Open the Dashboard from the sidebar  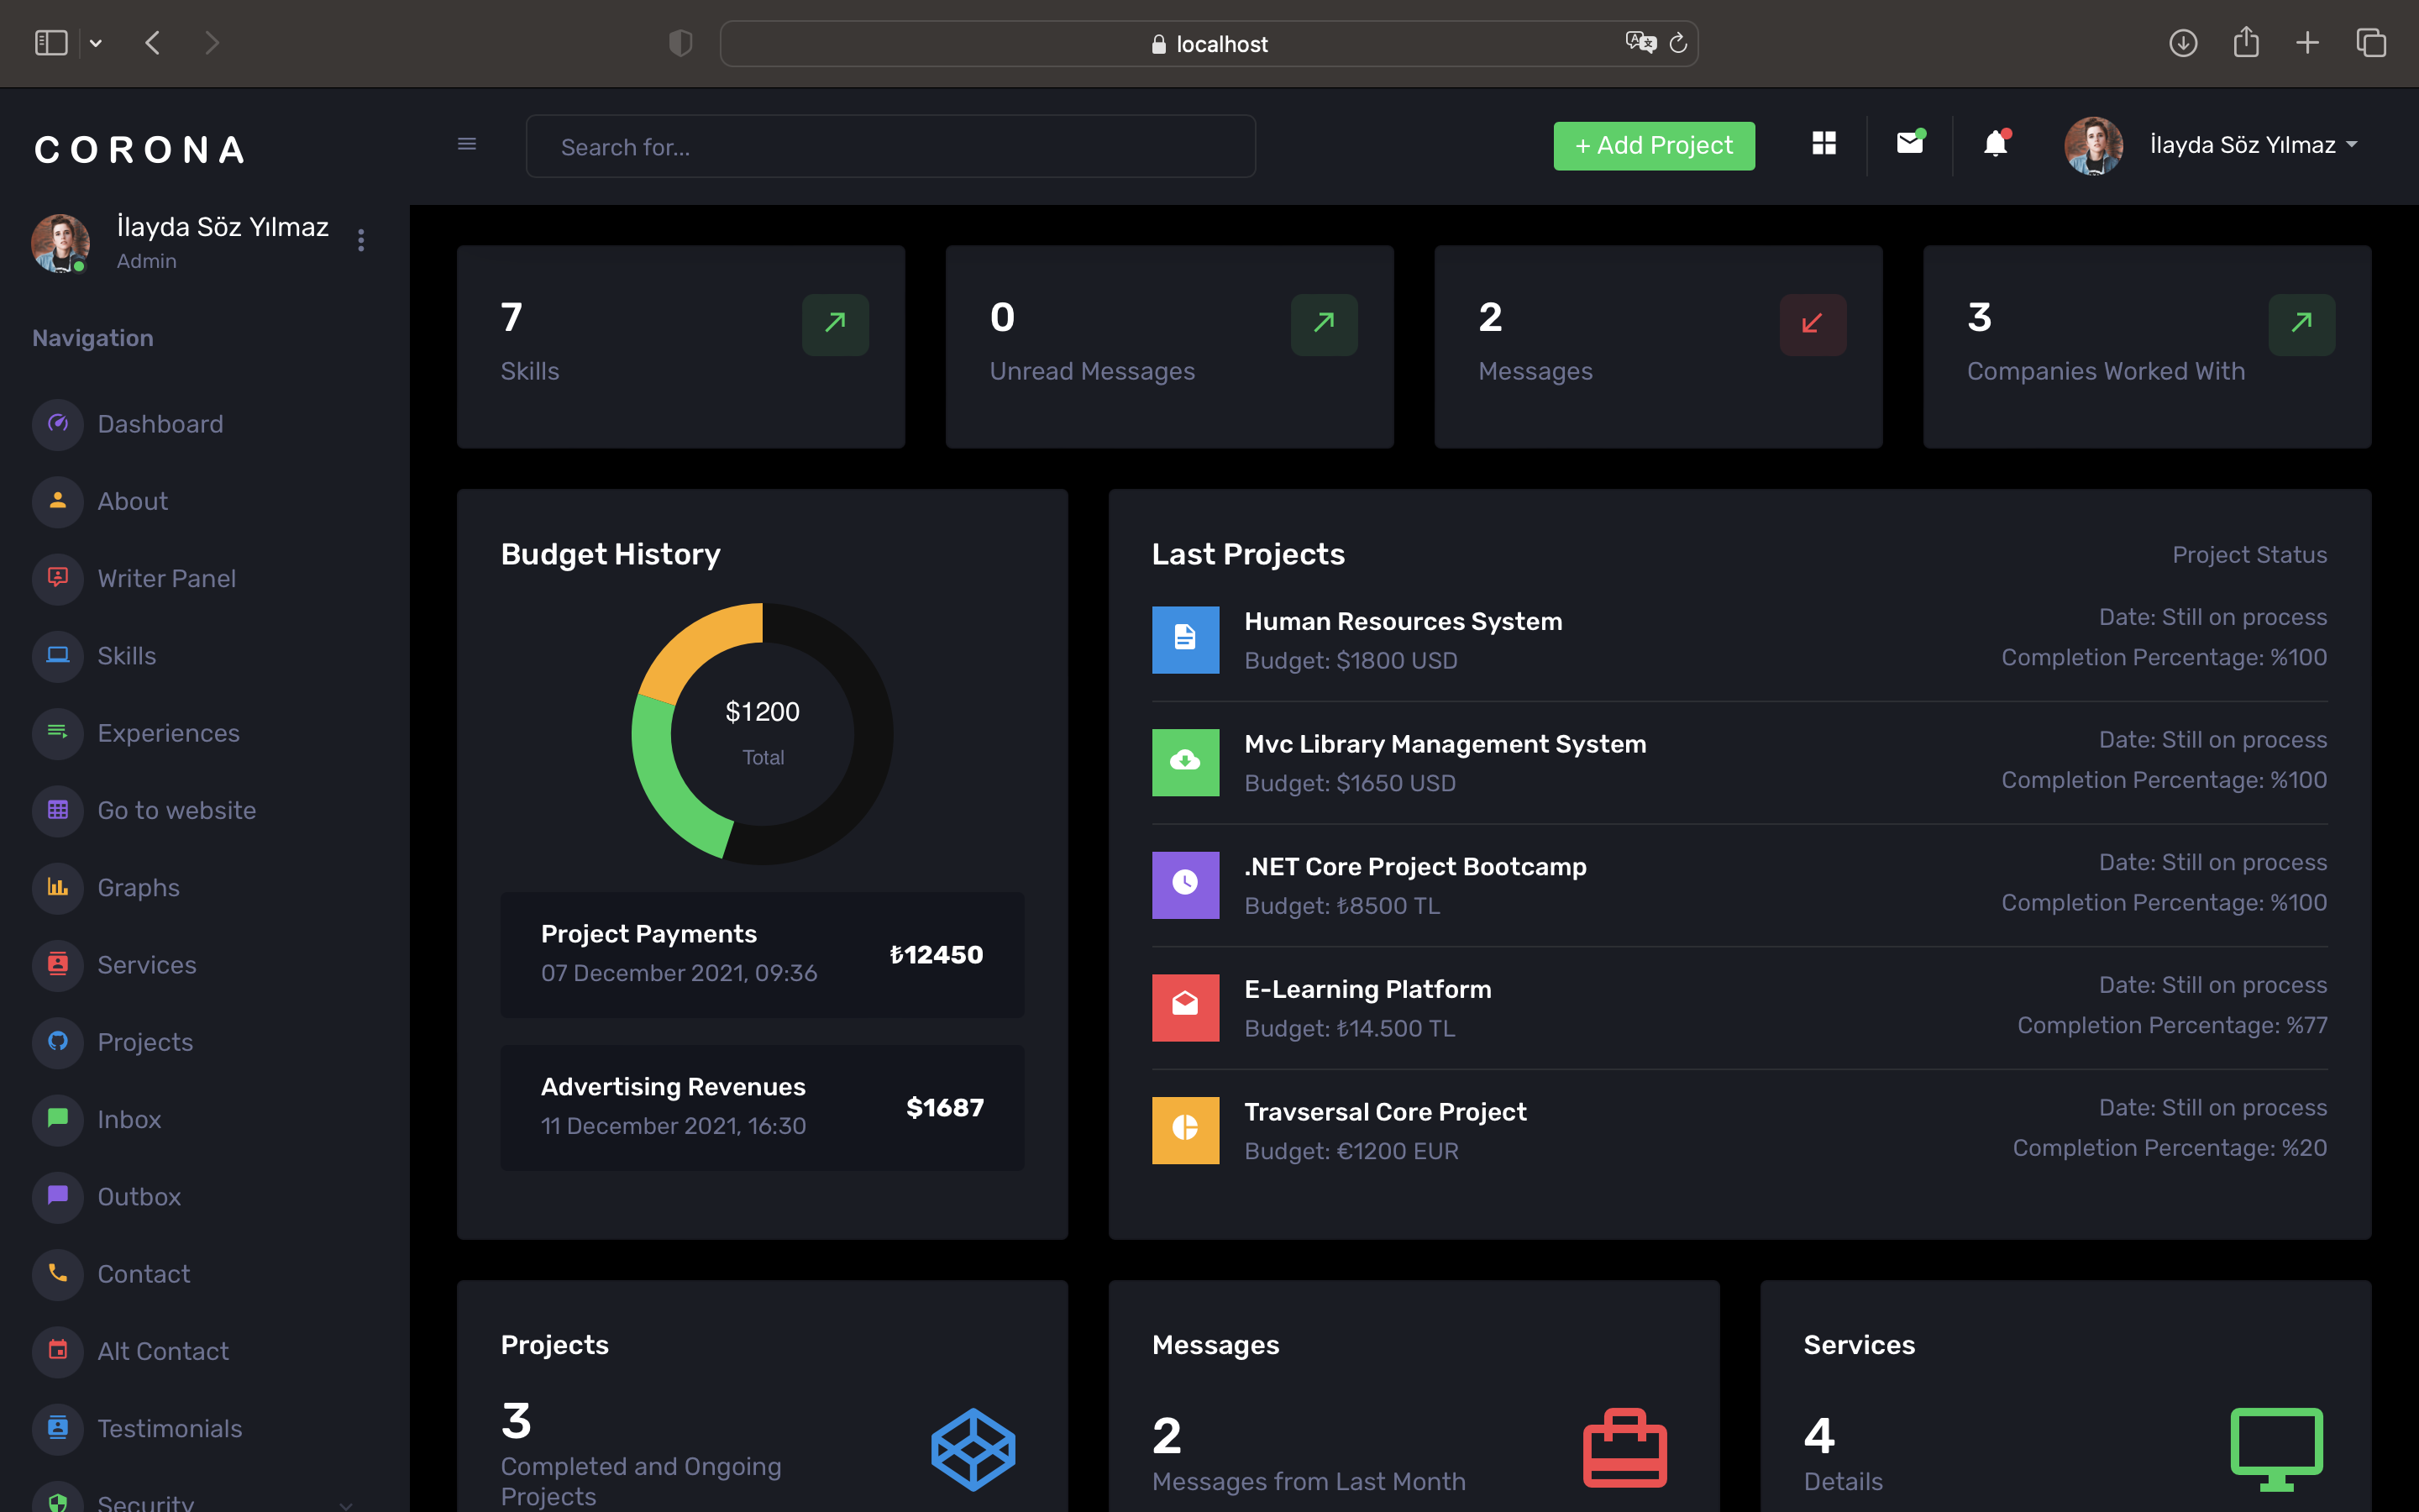click(160, 424)
